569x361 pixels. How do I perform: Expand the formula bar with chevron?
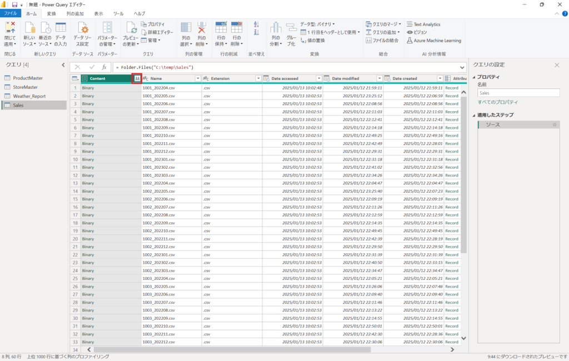coord(462,68)
